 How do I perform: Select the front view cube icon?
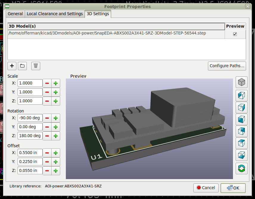point(242,120)
